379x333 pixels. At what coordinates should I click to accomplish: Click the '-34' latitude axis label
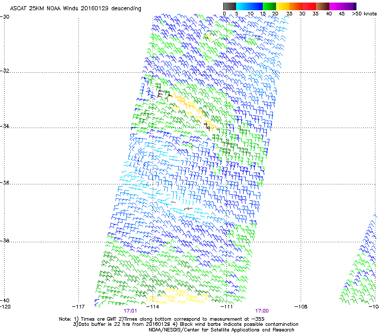pos(5,126)
